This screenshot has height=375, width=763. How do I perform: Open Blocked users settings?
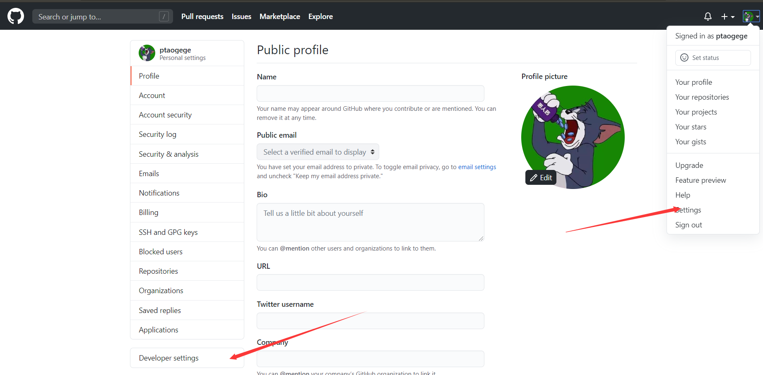coord(187,251)
